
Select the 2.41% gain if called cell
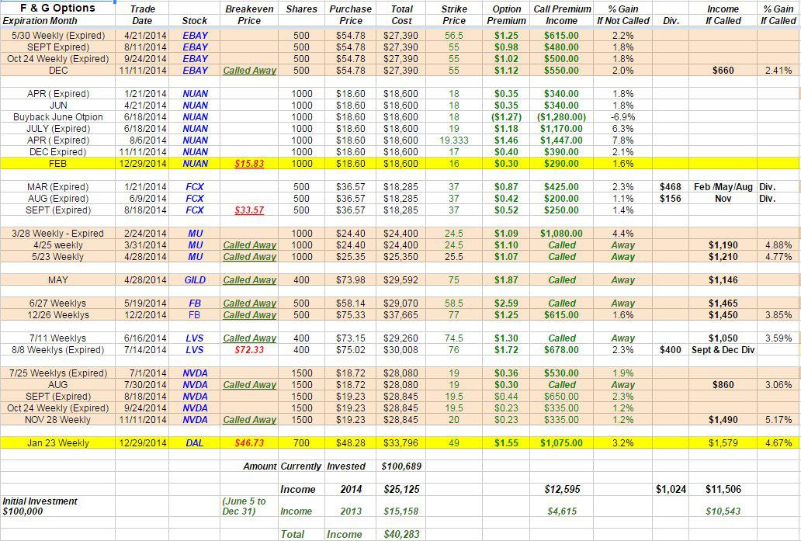(x=778, y=71)
